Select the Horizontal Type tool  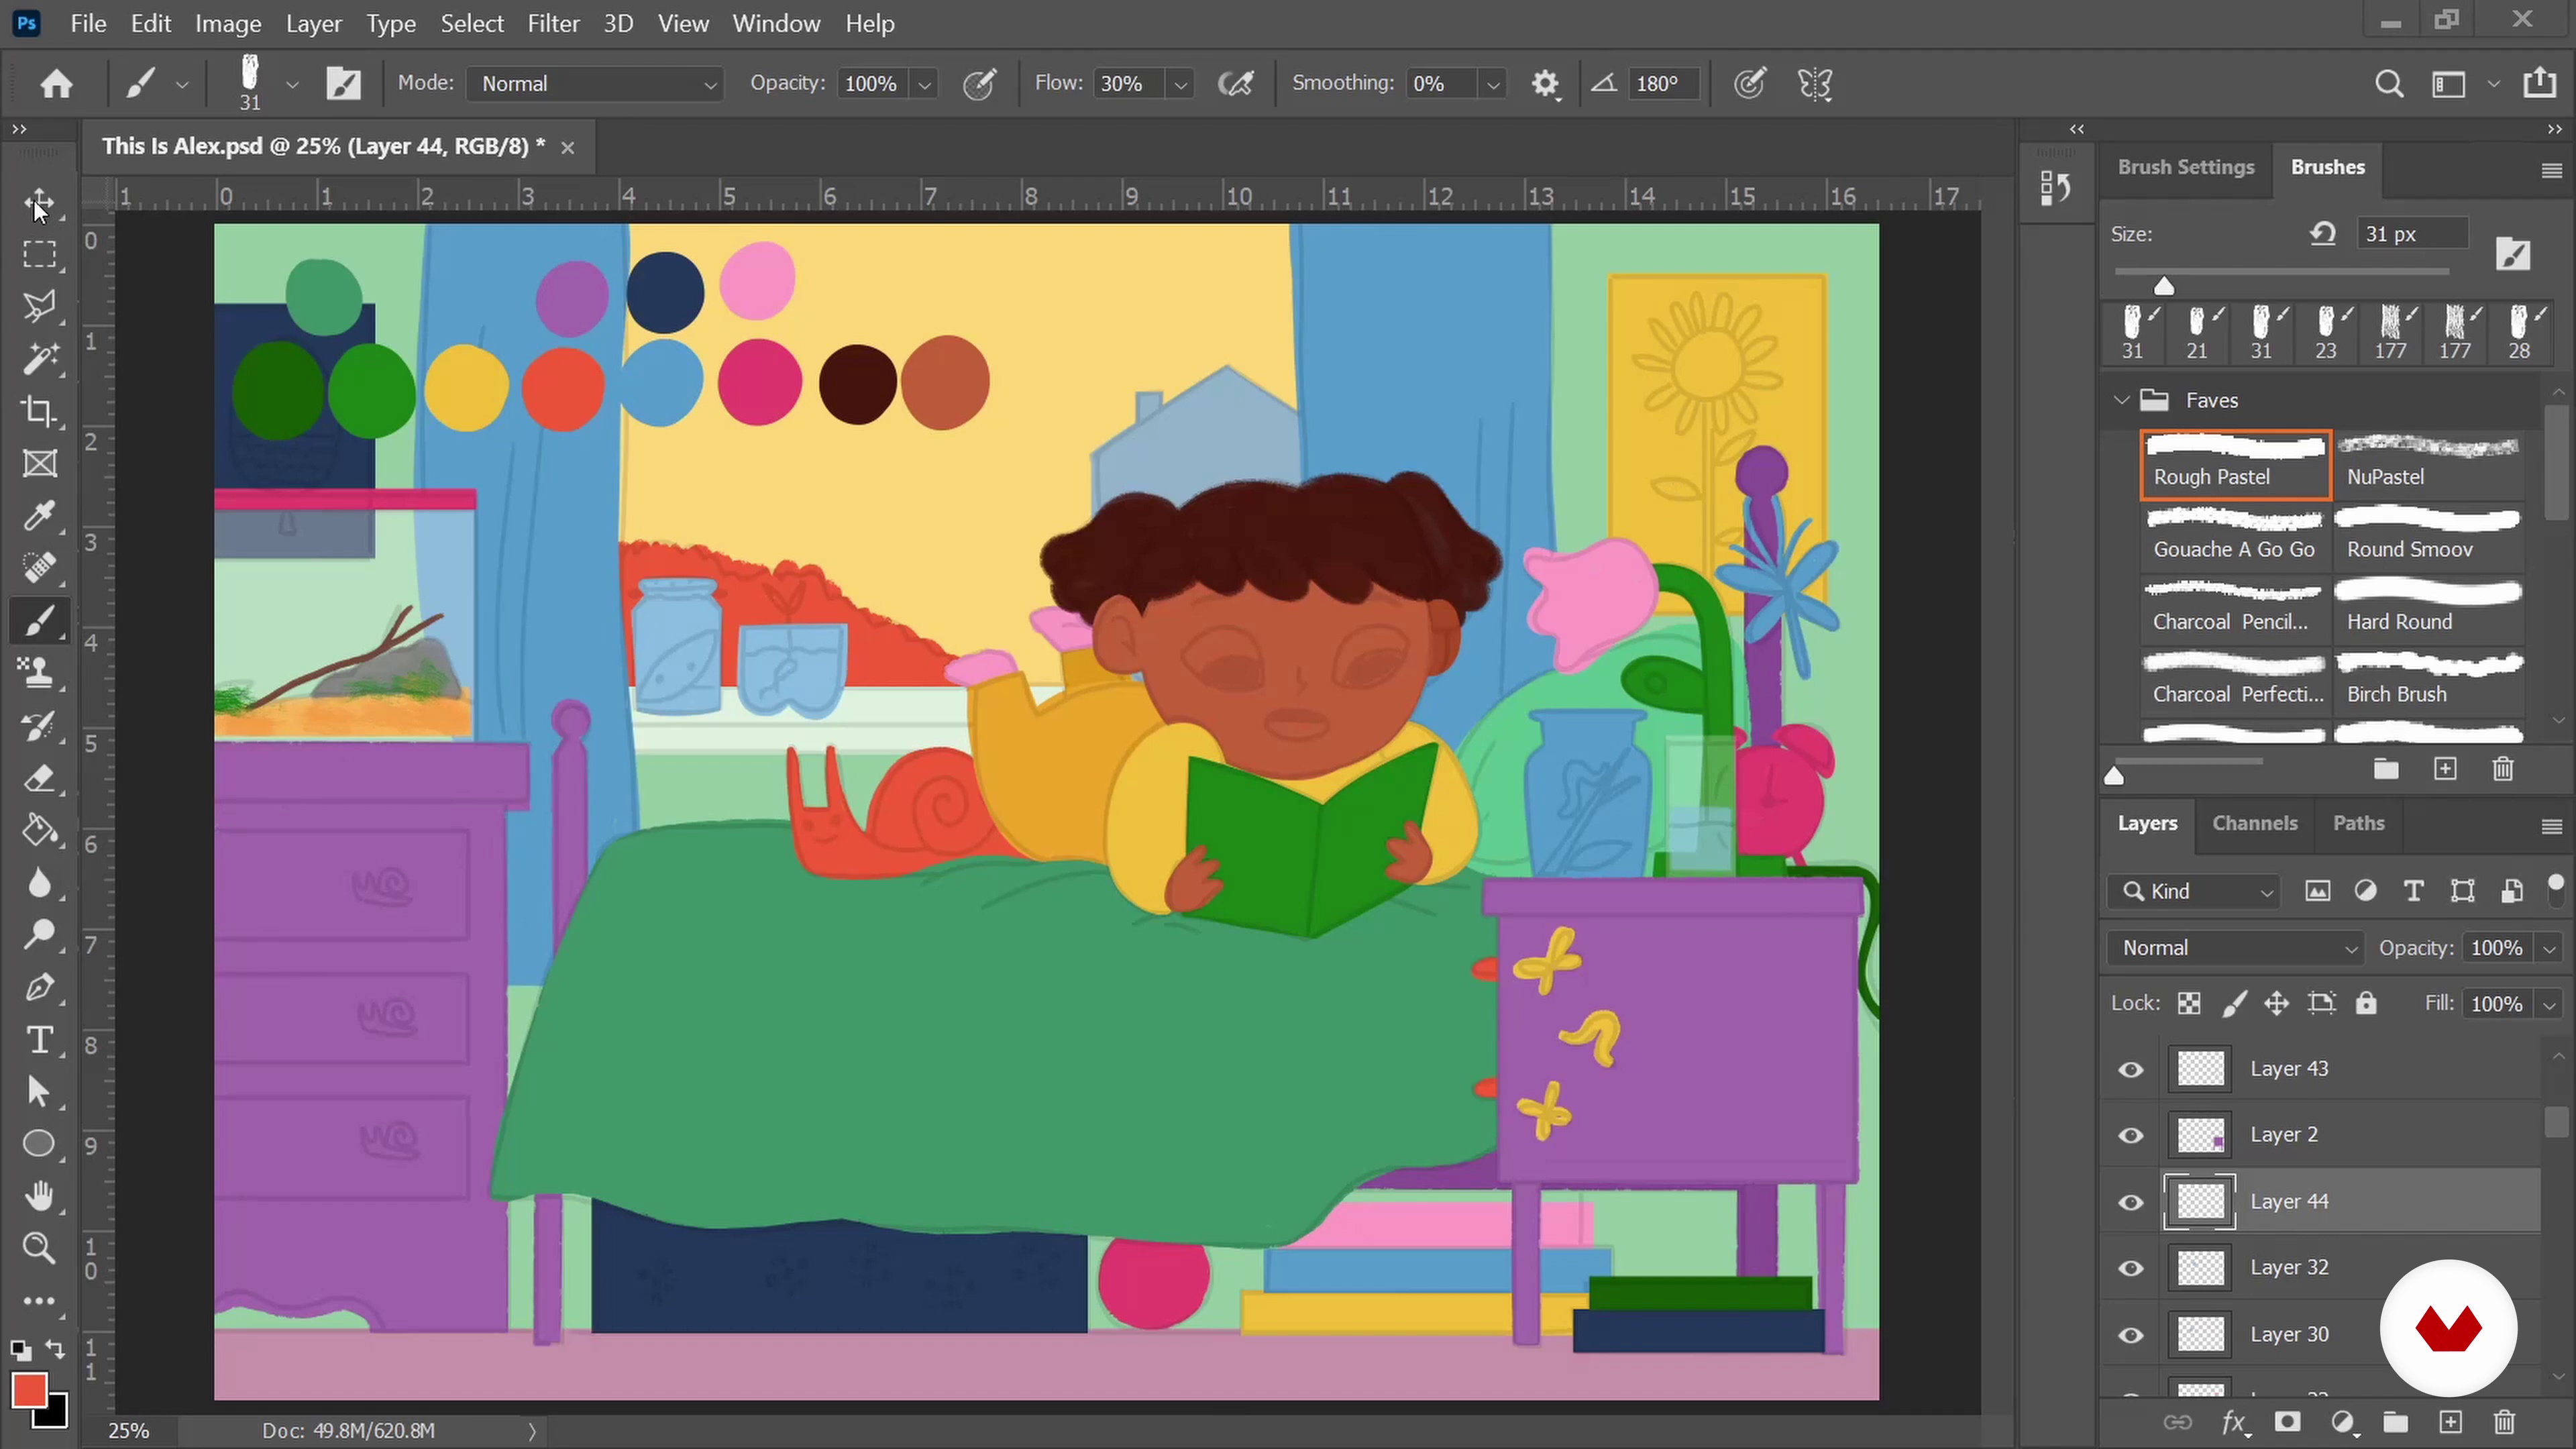click(39, 1040)
